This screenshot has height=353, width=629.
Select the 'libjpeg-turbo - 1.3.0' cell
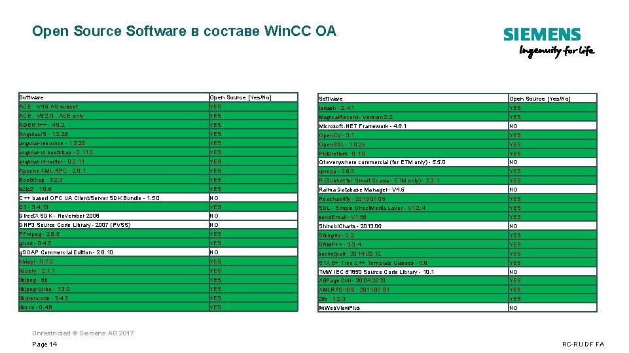click(x=114, y=289)
